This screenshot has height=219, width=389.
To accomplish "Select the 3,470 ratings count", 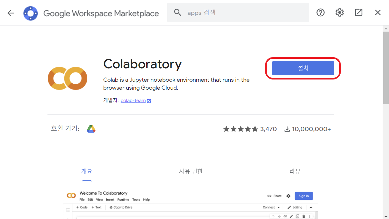I will point(269,129).
